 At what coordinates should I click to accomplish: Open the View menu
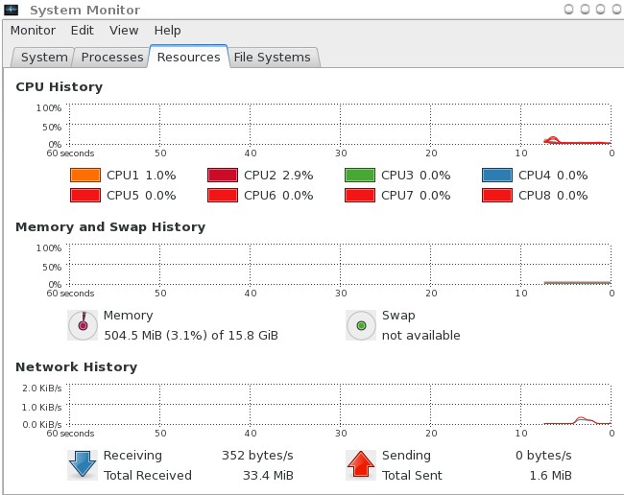[124, 31]
